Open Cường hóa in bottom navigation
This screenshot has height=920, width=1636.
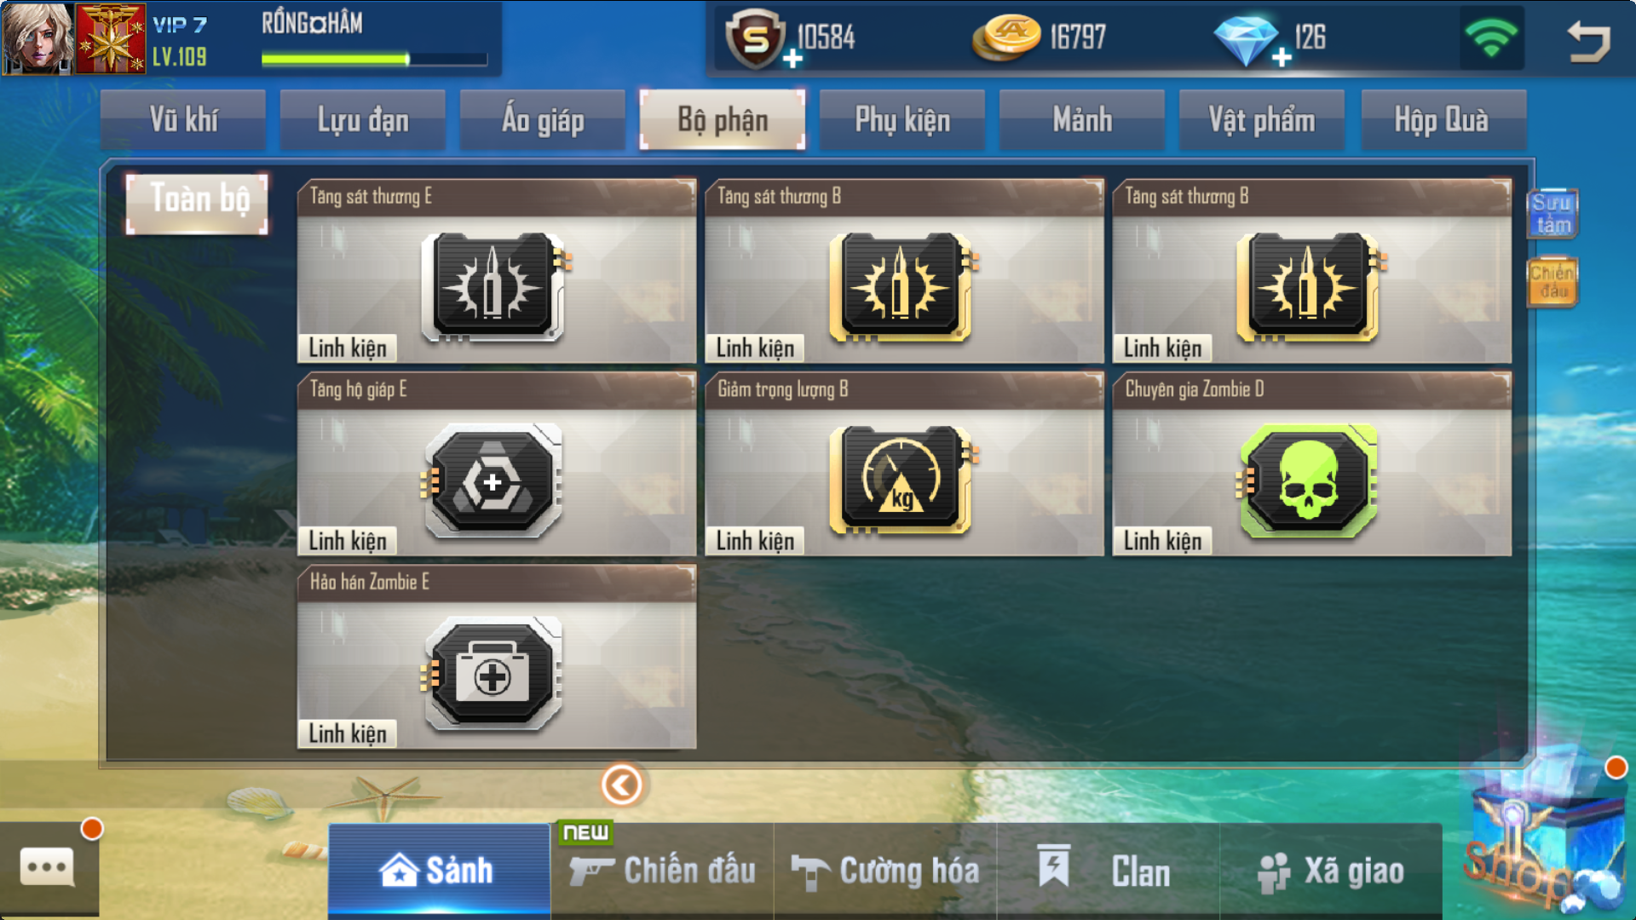click(x=885, y=871)
